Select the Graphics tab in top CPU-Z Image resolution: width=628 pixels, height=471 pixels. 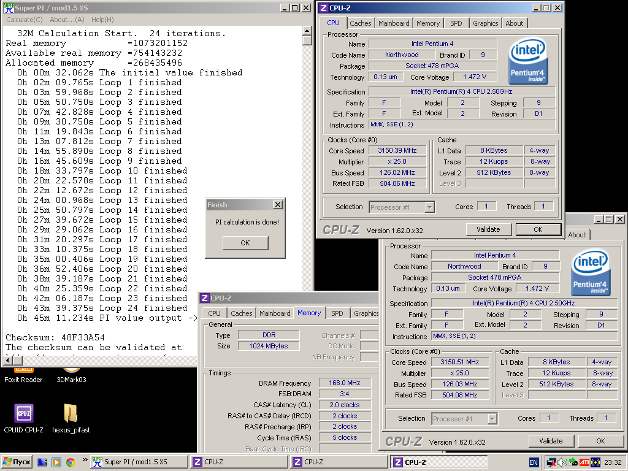tap(486, 23)
